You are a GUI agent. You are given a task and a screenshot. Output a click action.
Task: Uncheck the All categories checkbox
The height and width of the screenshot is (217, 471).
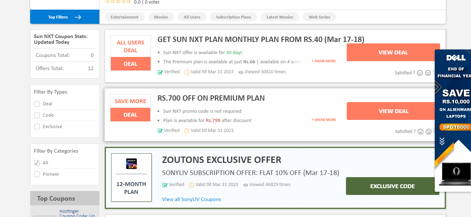pyautogui.click(x=37, y=163)
